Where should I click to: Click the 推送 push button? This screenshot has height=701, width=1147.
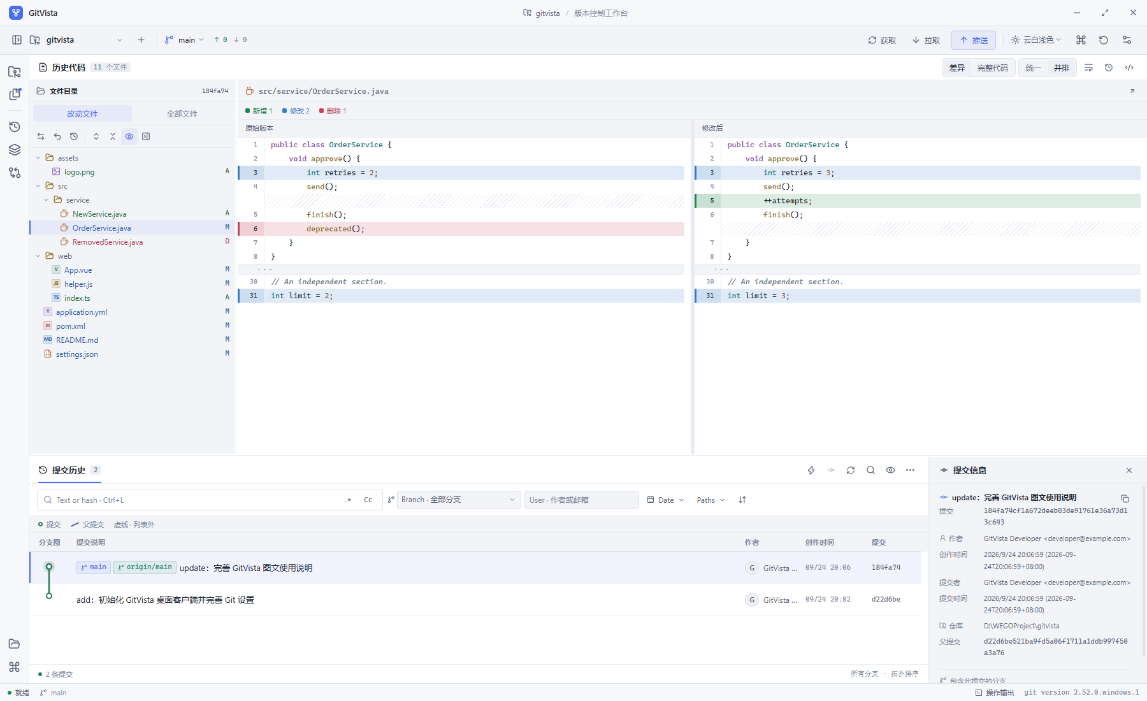973,40
